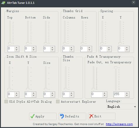Viewport: 139px width, 128px height.
Task: Click the Margins Top slider thumb
Action: pyautogui.click(x=10, y=44)
